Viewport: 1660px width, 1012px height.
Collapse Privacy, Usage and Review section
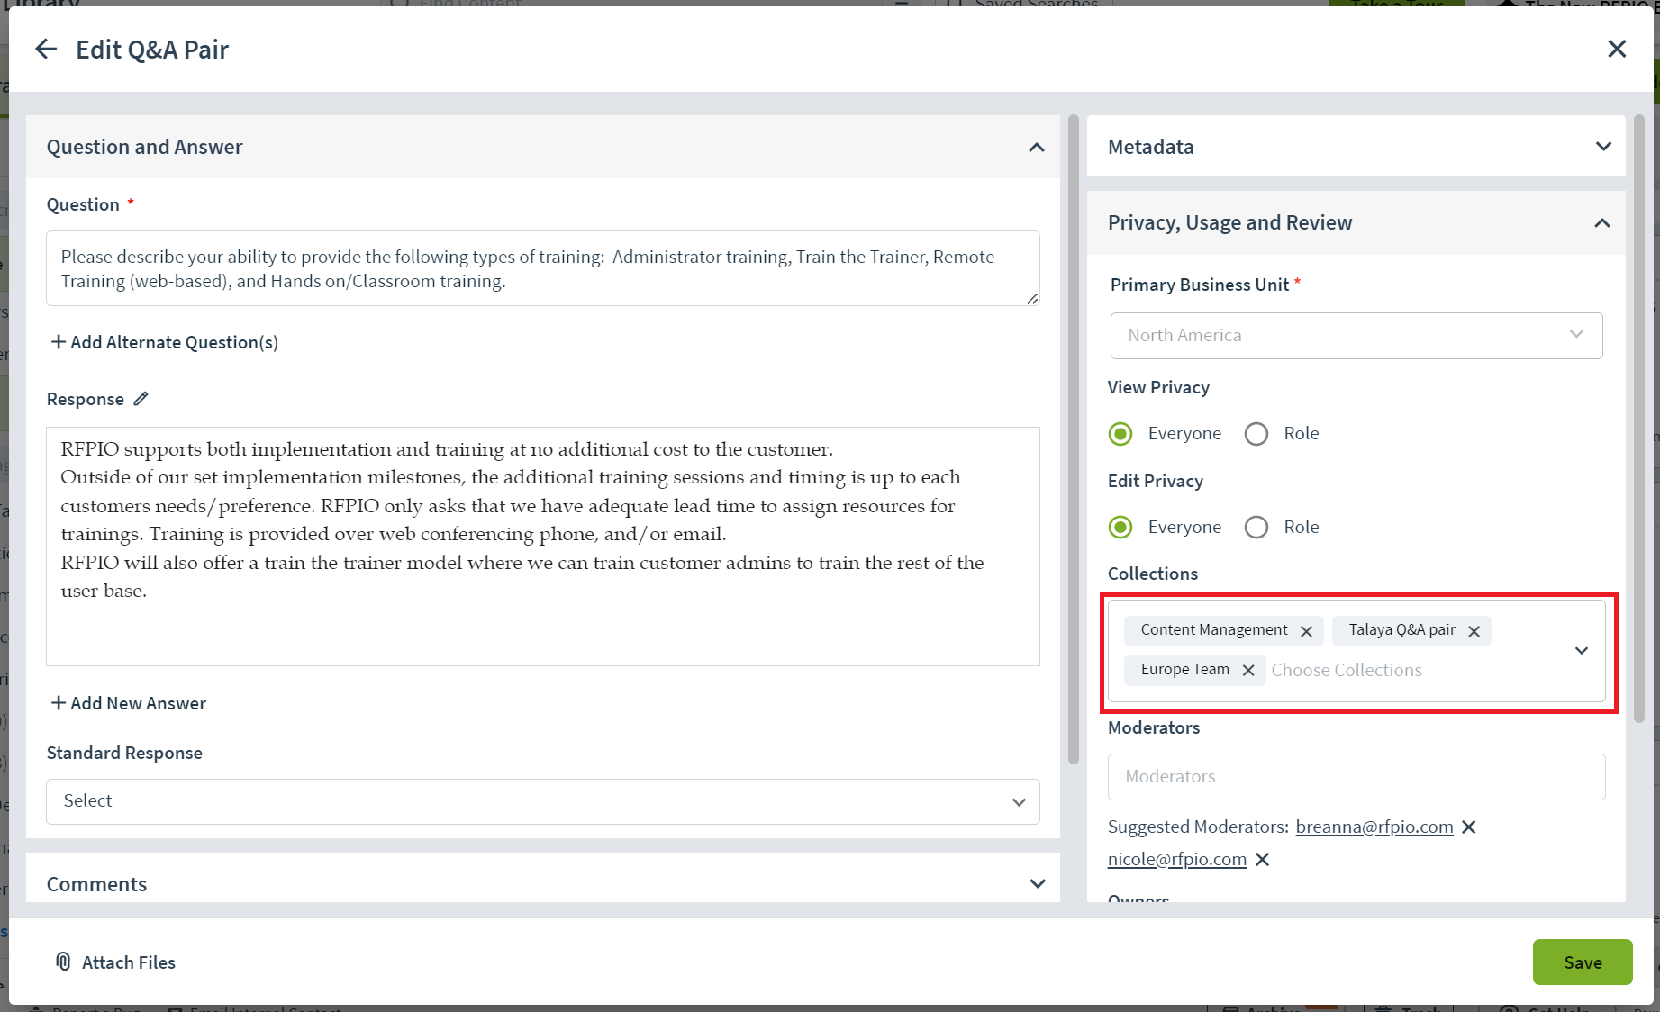[1602, 222]
